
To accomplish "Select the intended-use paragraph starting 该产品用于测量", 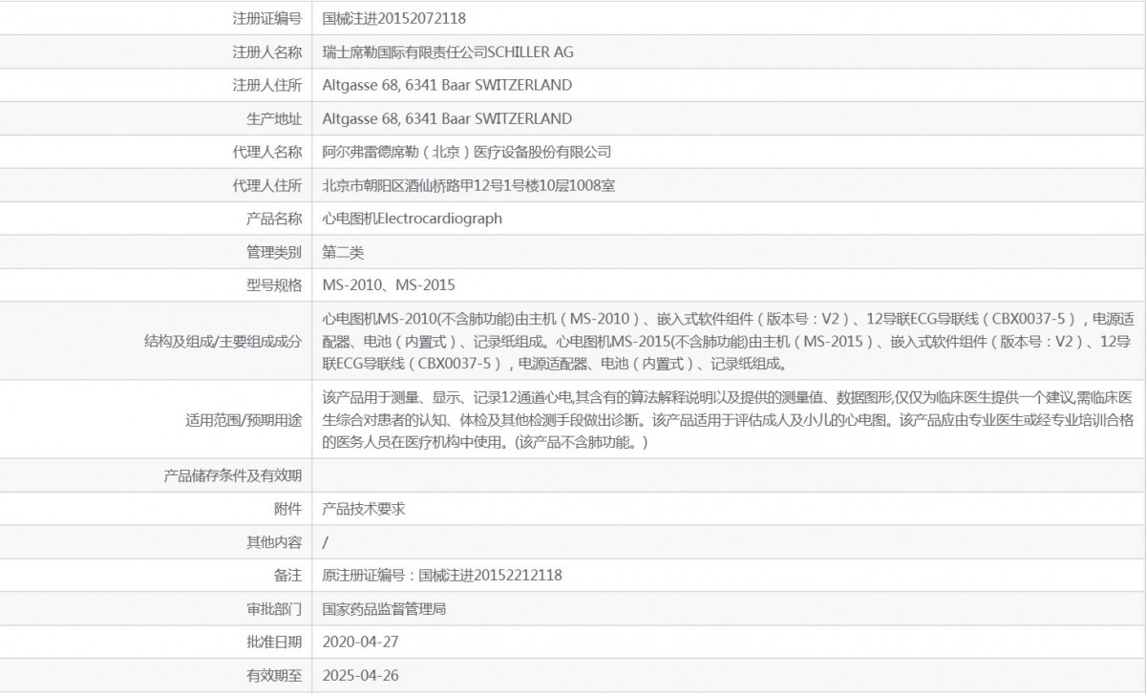I will click(728, 420).
